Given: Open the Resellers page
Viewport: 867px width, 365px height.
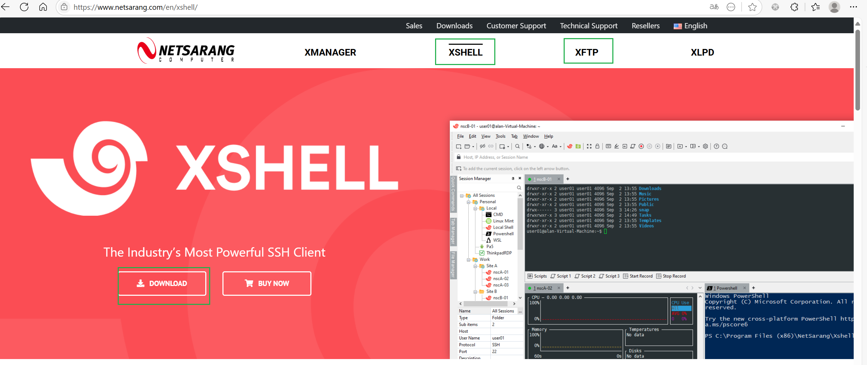Looking at the screenshot, I should point(646,26).
